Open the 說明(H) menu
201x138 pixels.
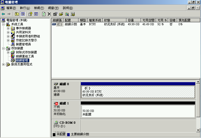(68, 8)
